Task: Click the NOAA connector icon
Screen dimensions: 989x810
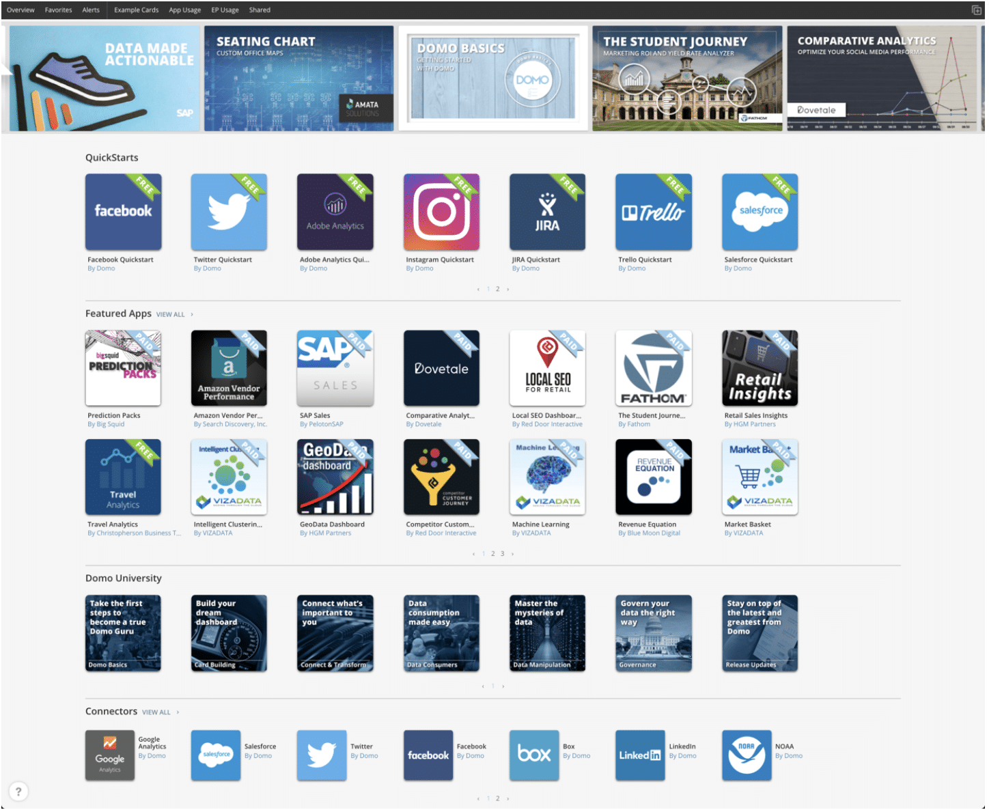Action: click(747, 755)
